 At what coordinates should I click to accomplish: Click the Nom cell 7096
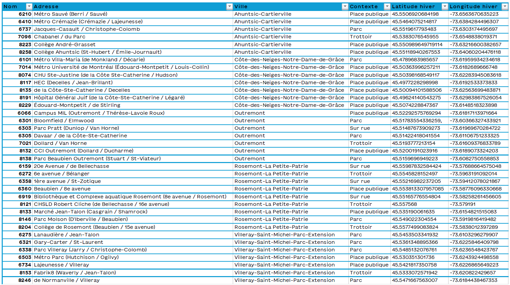tap(17, 37)
